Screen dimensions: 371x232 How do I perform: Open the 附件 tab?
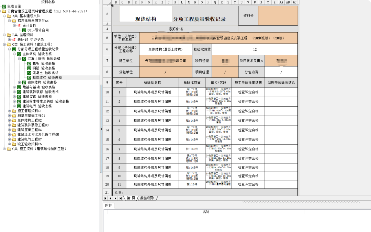pyautogui.click(x=109, y=206)
